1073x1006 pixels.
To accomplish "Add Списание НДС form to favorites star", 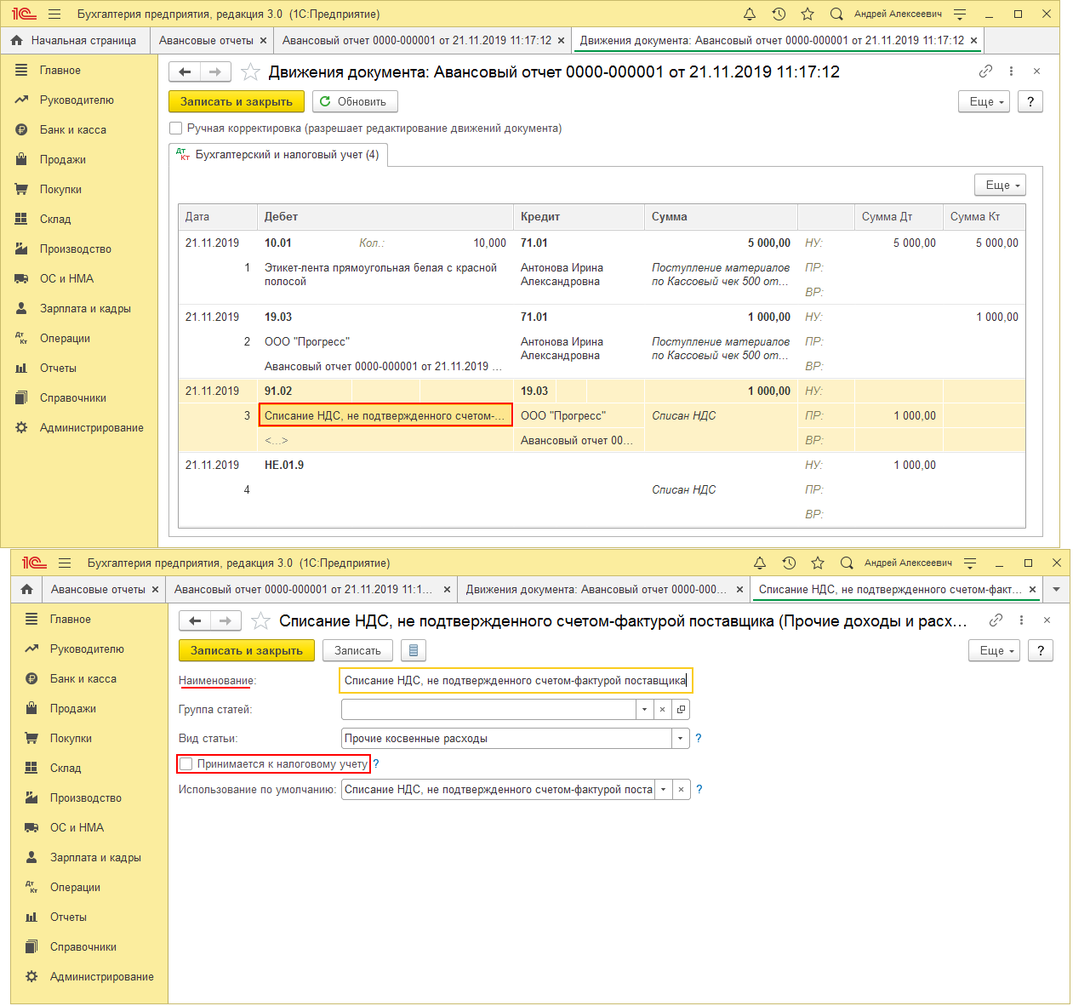I will coord(260,620).
